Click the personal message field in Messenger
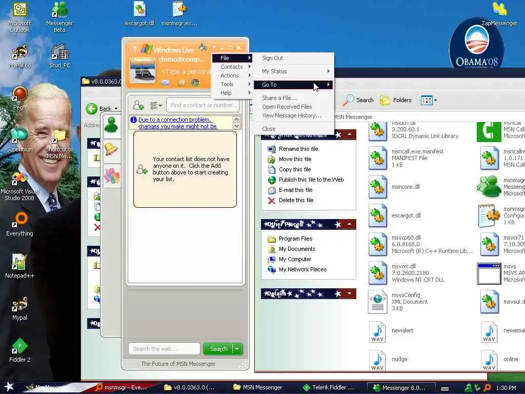Screen dimensions: 525x394 pyautogui.click(x=186, y=72)
